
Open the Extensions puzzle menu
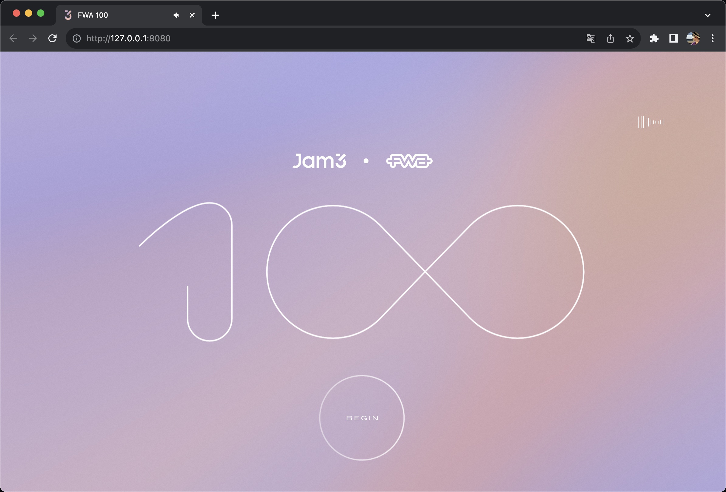click(654, 38)
